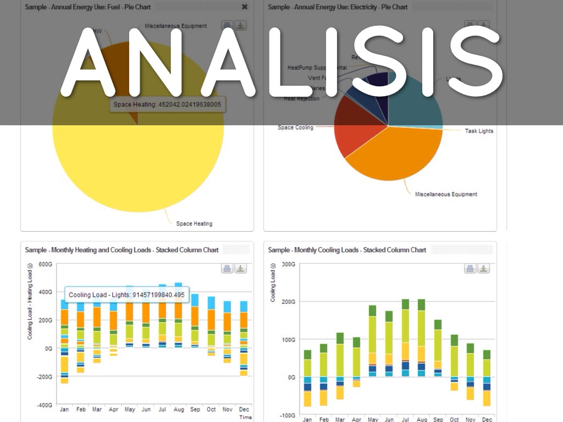
Task: Click the Annual Energy Use: Electricity panel title
Action: (x=338, y=7)
